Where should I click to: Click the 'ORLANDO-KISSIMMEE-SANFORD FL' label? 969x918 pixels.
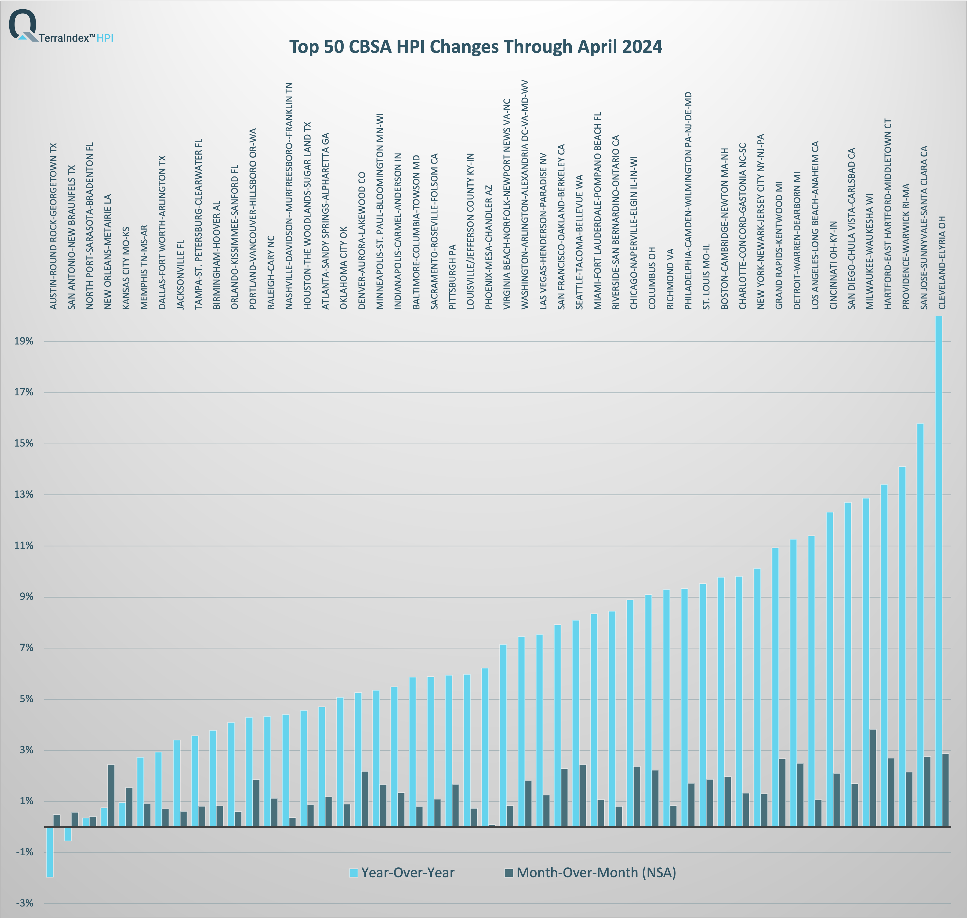click(x=235, y=237)
